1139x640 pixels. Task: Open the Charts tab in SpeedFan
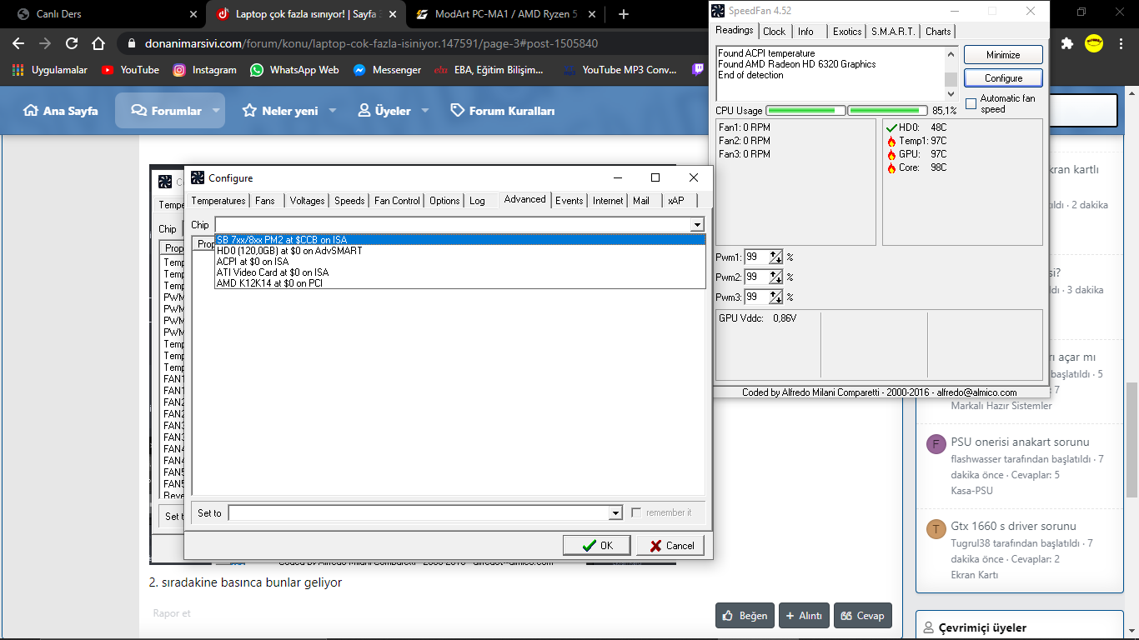click(x=938, y=32)
